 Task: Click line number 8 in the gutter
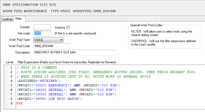11,99
